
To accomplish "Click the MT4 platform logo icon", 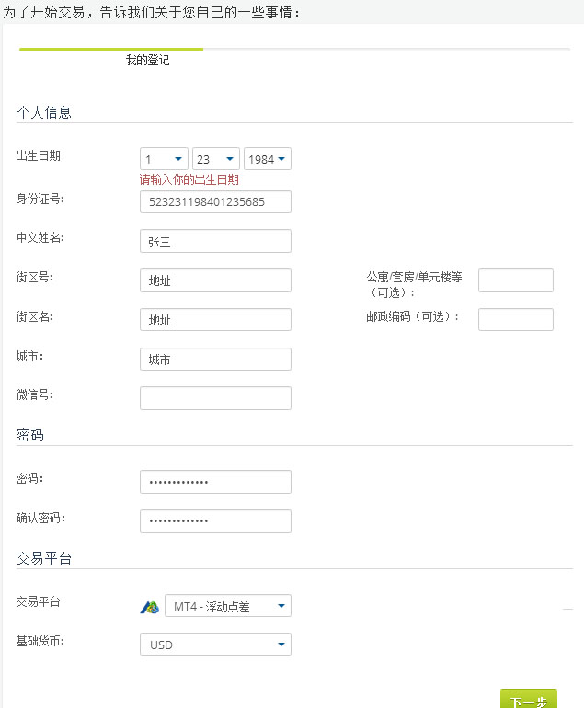I will click(150, 607).
